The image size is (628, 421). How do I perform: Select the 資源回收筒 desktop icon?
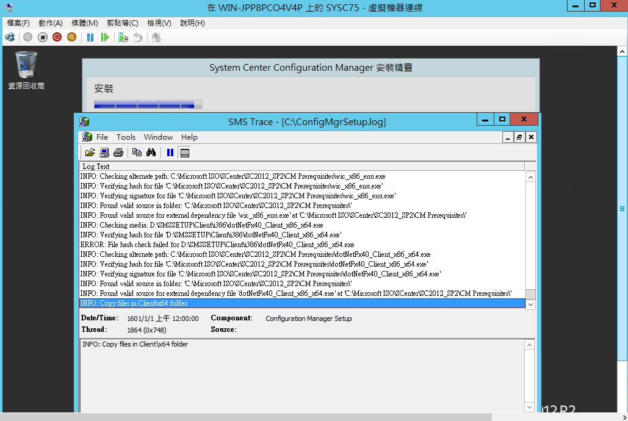pos(26,71)
